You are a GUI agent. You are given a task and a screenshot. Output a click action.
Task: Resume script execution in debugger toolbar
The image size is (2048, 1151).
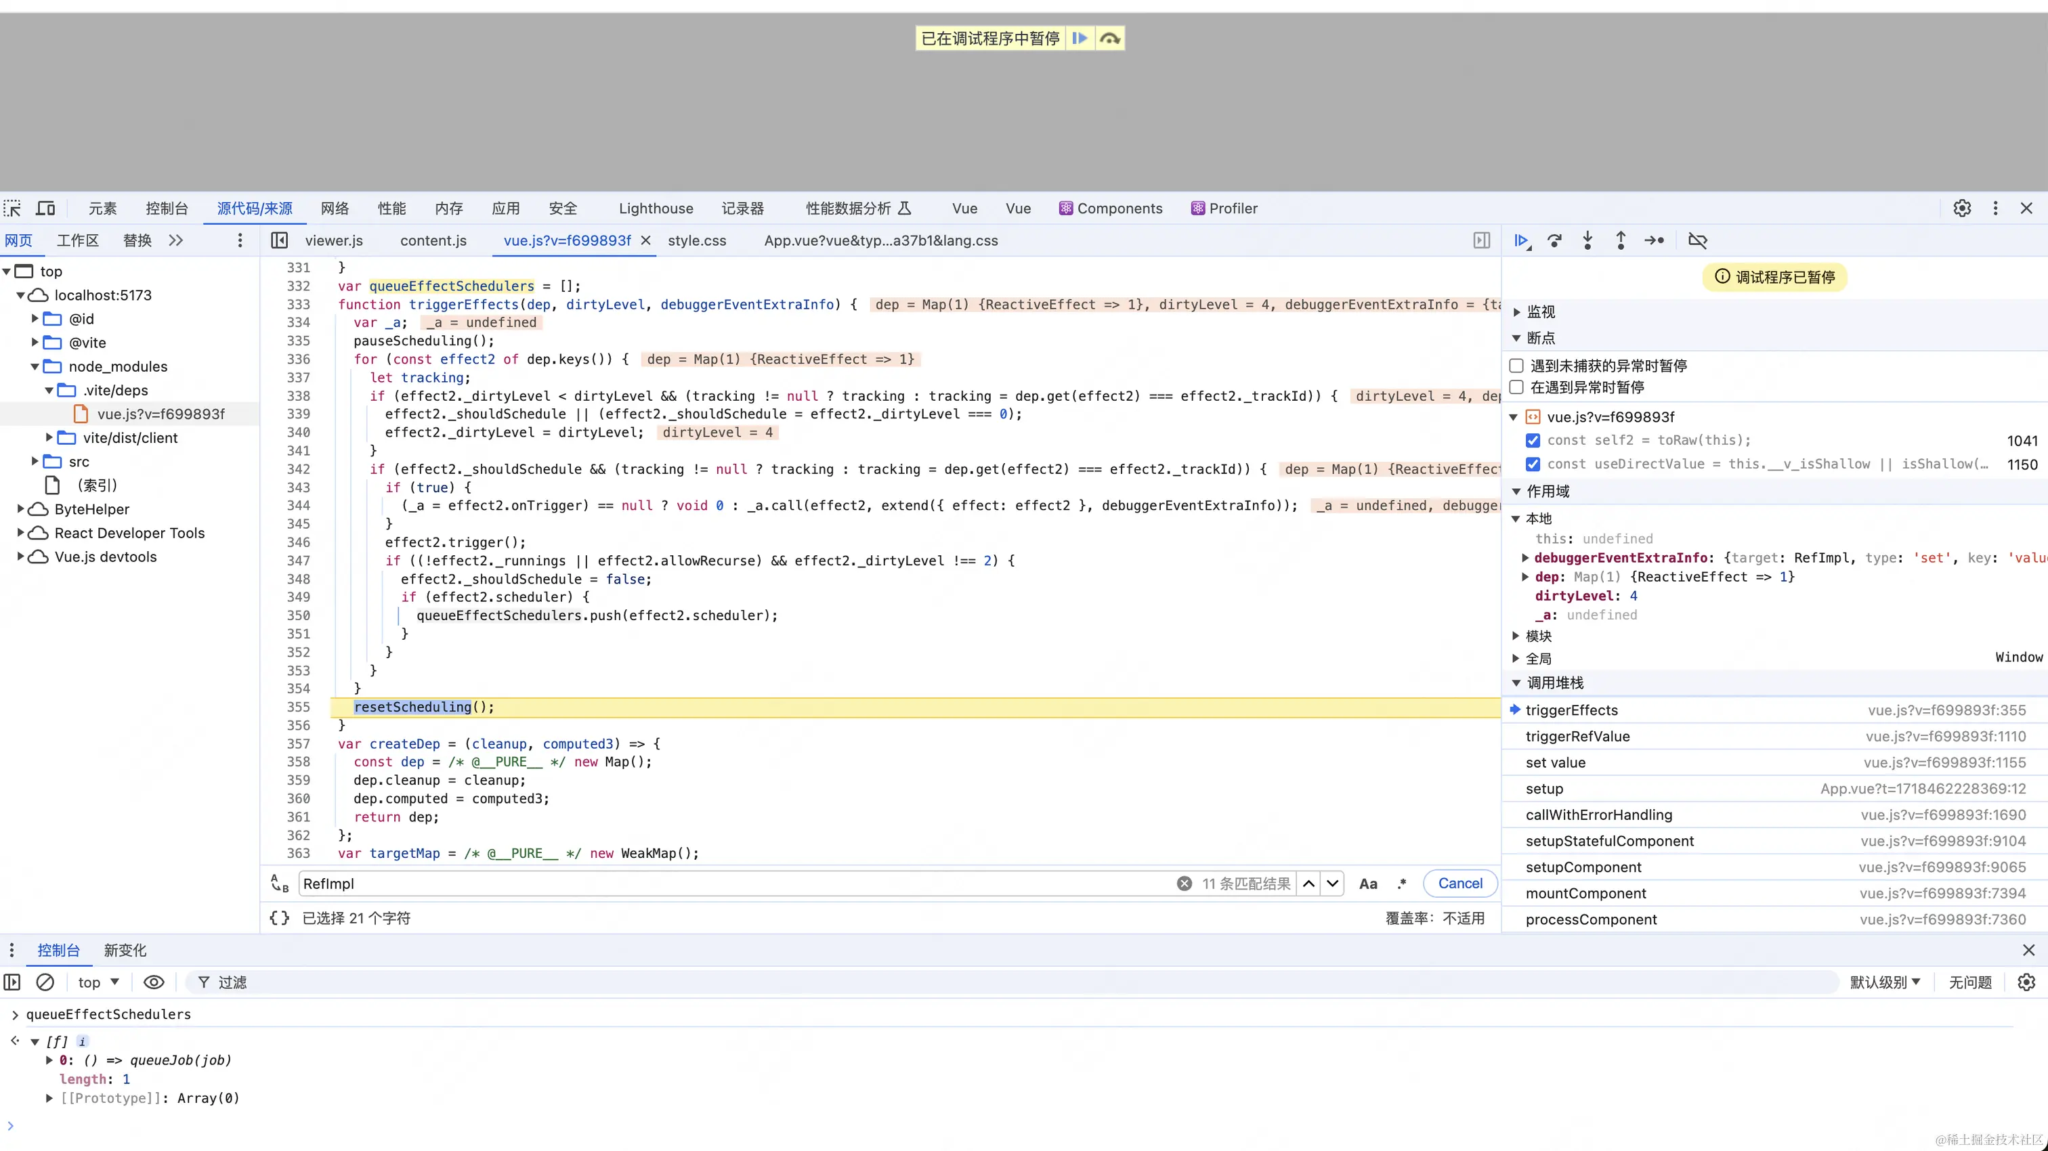[x=1522, y=241]
